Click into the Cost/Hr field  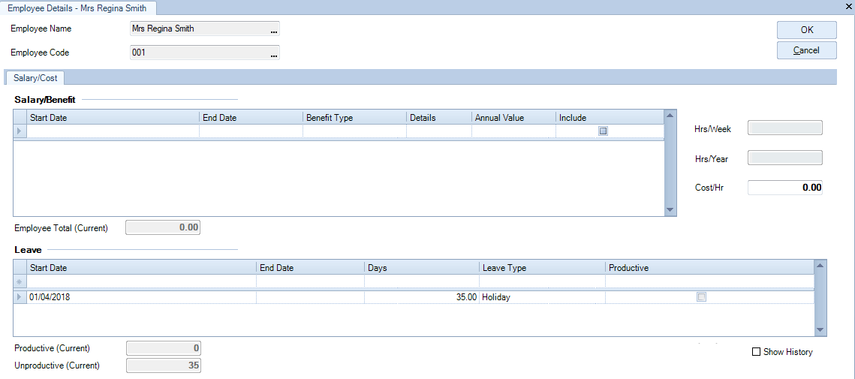(784, 188)
